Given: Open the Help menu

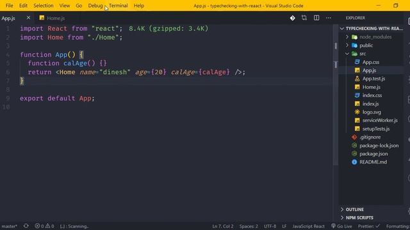Looking at the screenshot, I should point(139,6).
